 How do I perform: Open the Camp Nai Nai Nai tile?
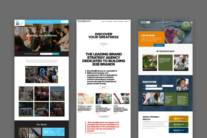coord(26,109)
